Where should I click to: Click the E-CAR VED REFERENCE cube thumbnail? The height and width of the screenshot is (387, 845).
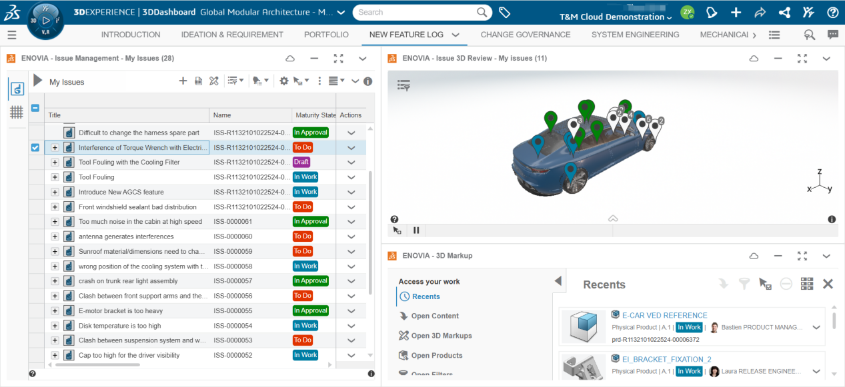[x=584, y=327]
